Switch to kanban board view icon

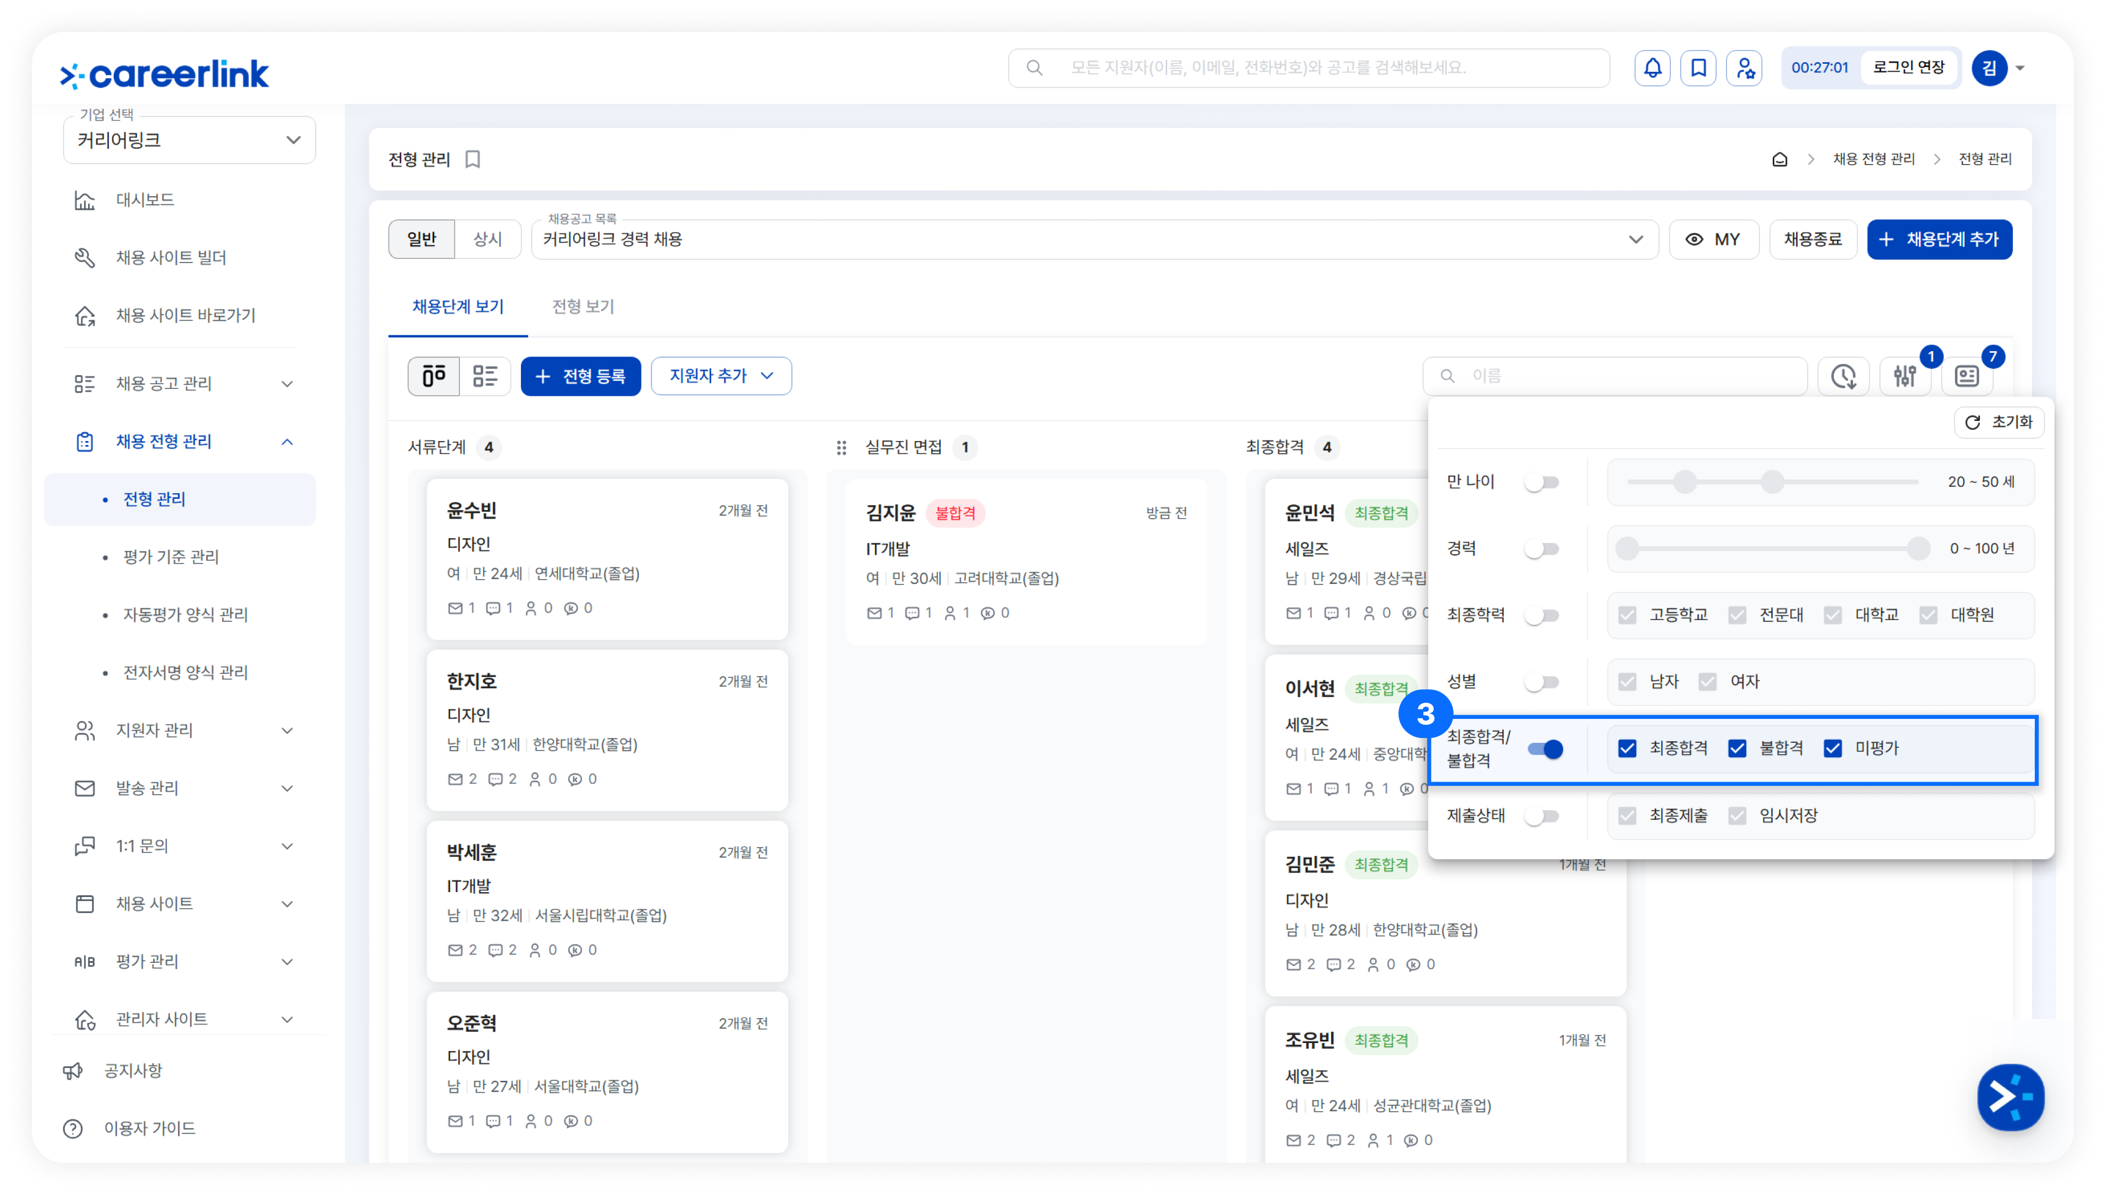click(x=434, y=376)
